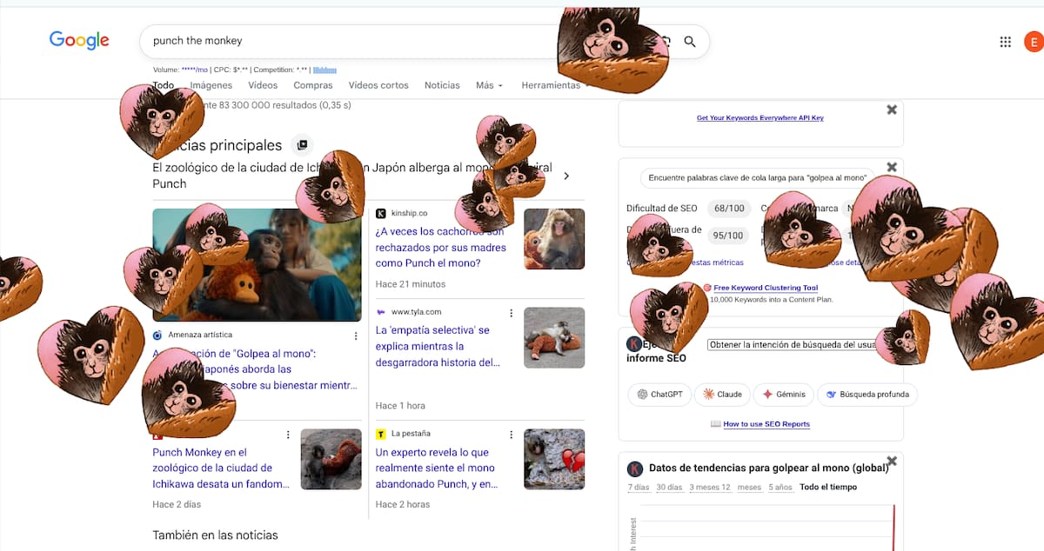This screenshot has width=1044, height=551.
Task: Select the Claude chip in the SEO report panel
Action: [722, 394]
